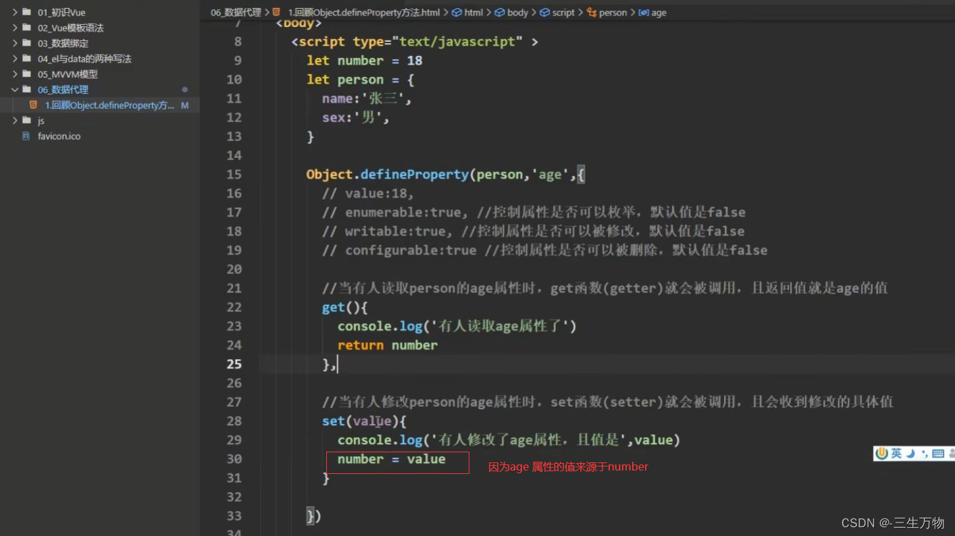This screenshot has width=955, height=536.
Task: Click the 'return number' line
Action: point(388,345)
